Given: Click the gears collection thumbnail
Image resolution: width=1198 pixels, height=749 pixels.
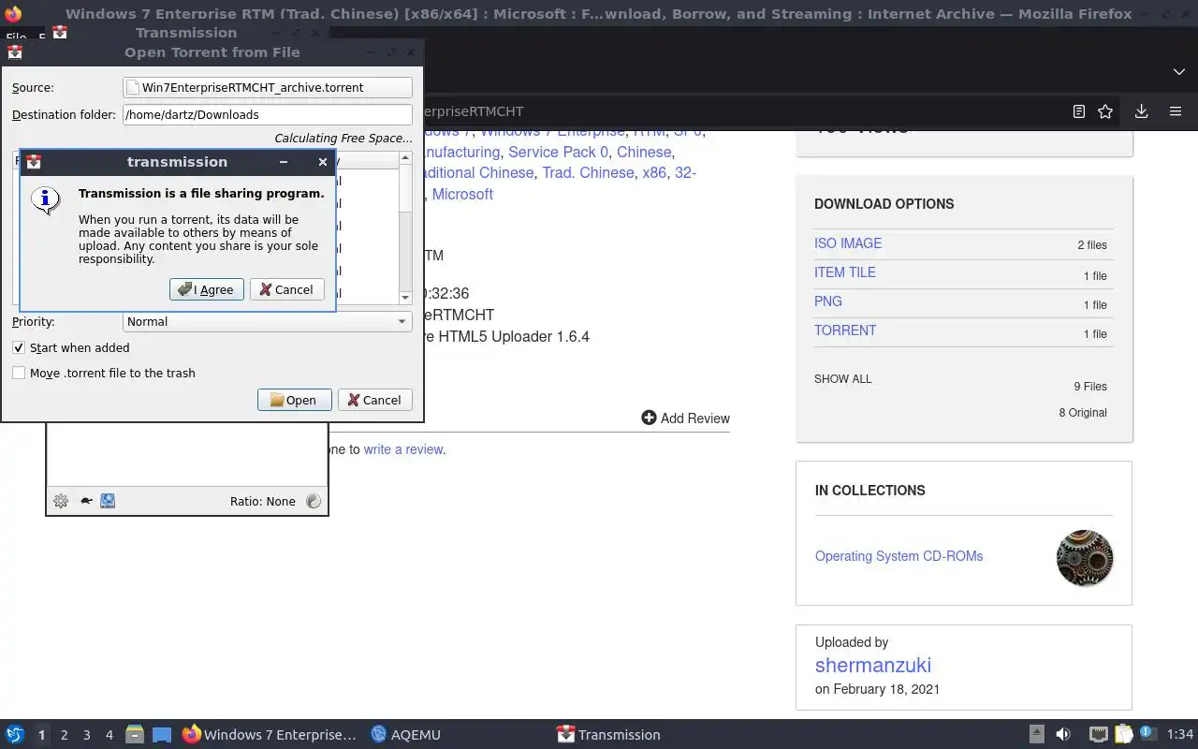Looking at the screenshot, I should [x=1085, y=558].
